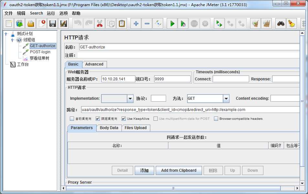The image size is (308, 194).
Task: Toggle the Use KeepAlive checkbox
Action: pyautogui.click(x=123, y=119)
